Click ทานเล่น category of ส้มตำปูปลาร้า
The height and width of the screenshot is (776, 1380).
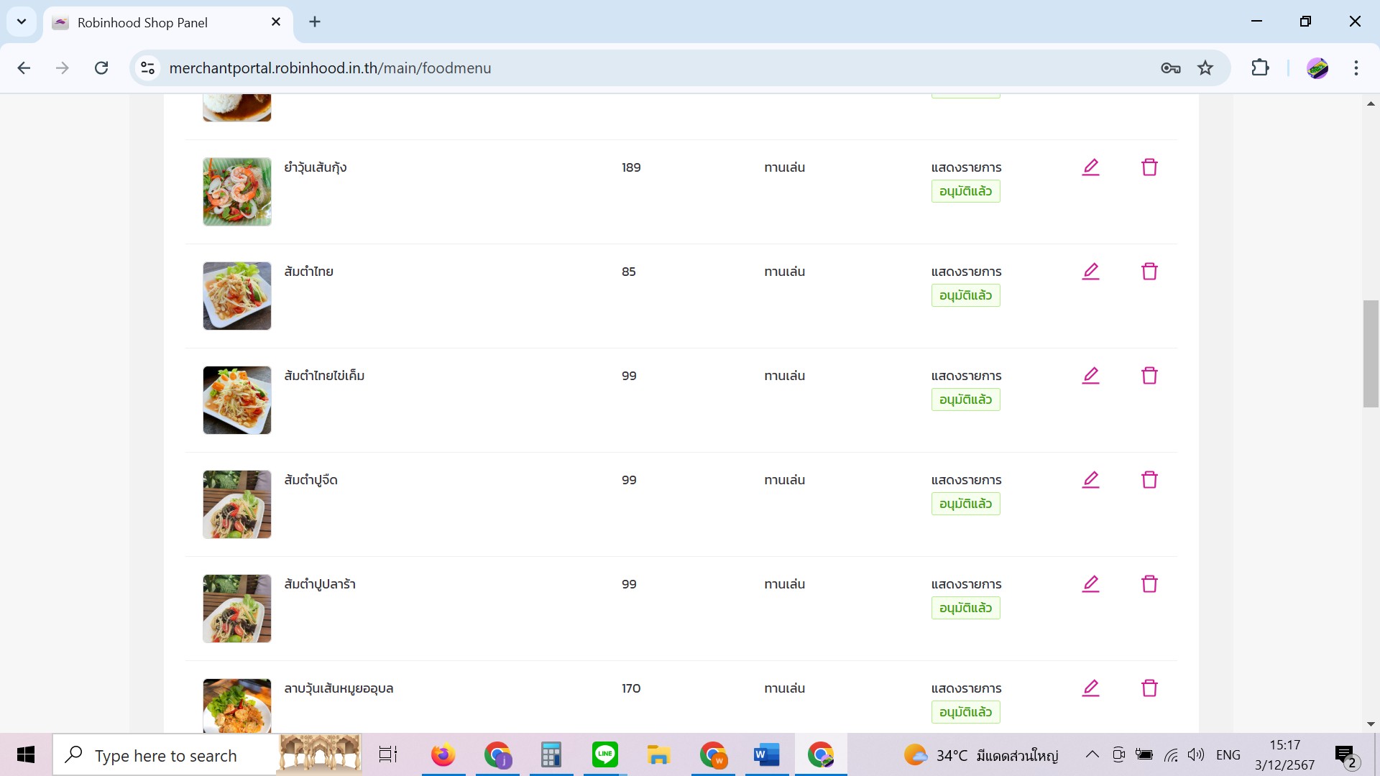(784, 584)
